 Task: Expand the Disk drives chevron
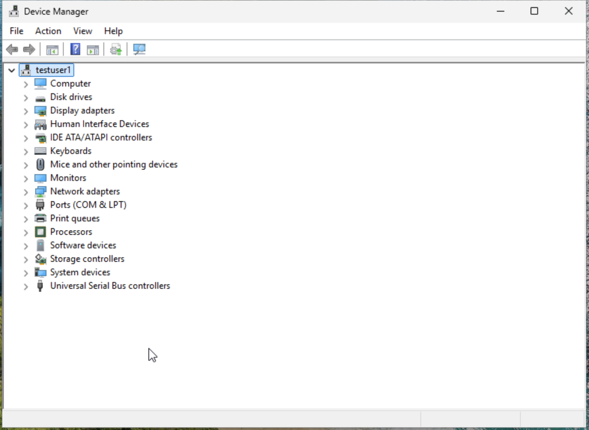pos(25,98)
